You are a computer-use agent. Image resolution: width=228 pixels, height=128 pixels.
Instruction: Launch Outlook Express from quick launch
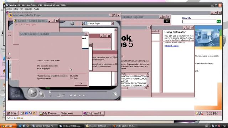coord(30,113)
